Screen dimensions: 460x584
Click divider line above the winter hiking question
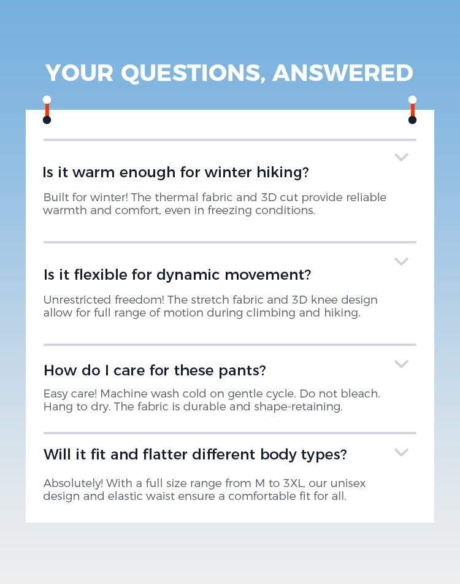(x=229, y=140)
